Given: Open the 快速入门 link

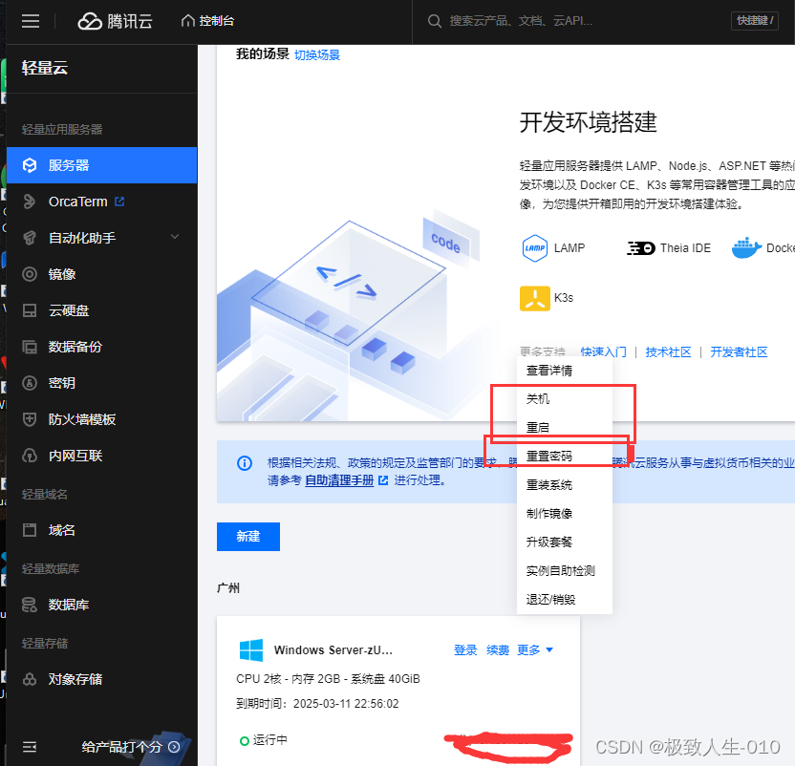Looking at the screenshot, I should (603, 351).
